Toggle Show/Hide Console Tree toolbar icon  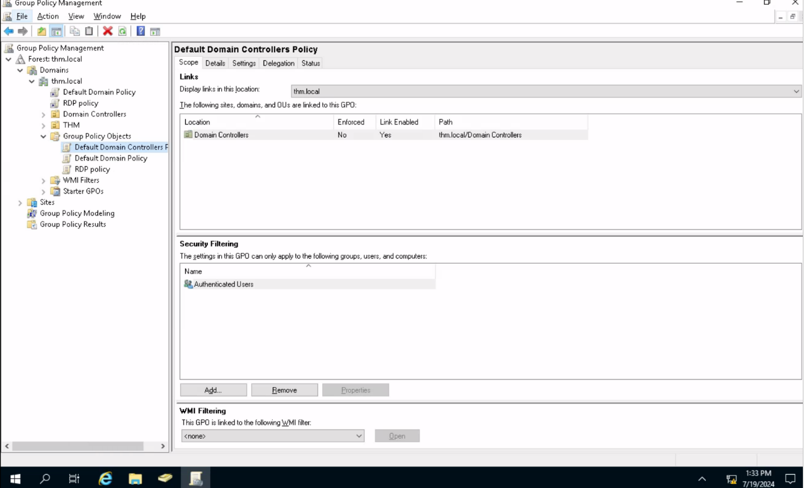(56, 31)
